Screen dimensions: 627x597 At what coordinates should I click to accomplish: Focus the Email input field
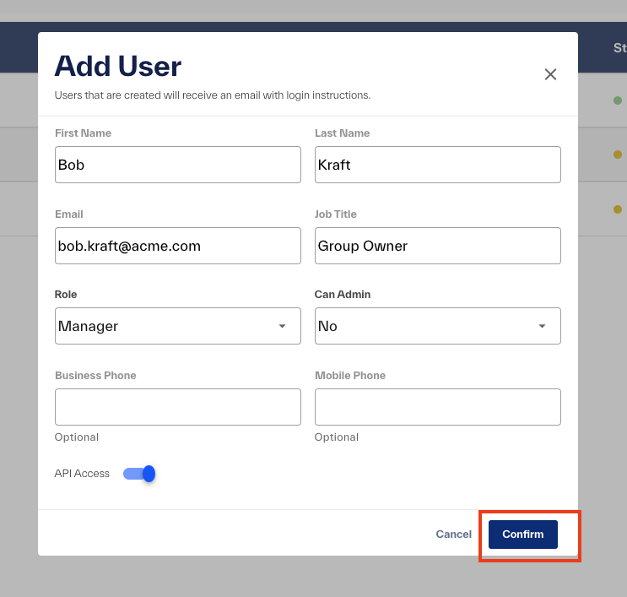pyautogui.click(x=178, y=246)
